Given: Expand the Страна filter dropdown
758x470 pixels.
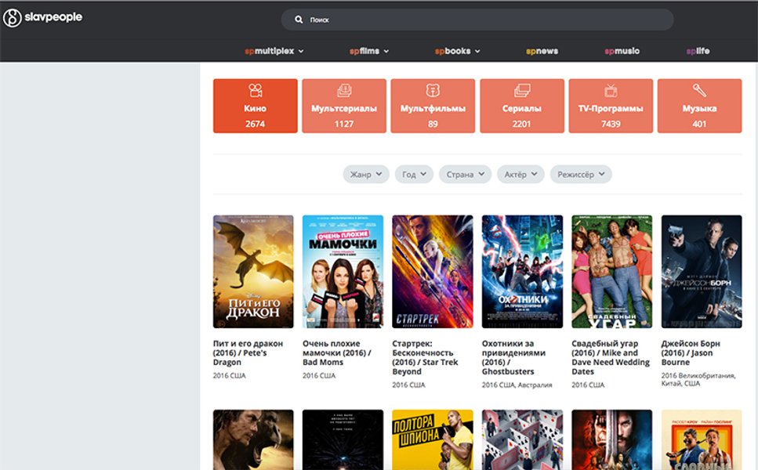Looking at the screenshot, I should (465, 174).
